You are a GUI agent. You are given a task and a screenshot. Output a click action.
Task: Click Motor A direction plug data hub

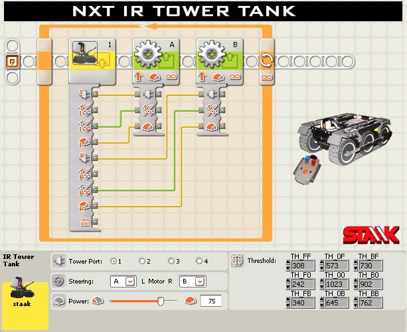pos(148,110)
